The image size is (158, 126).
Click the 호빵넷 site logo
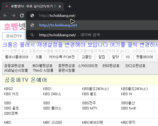click(x=15, y=26)
